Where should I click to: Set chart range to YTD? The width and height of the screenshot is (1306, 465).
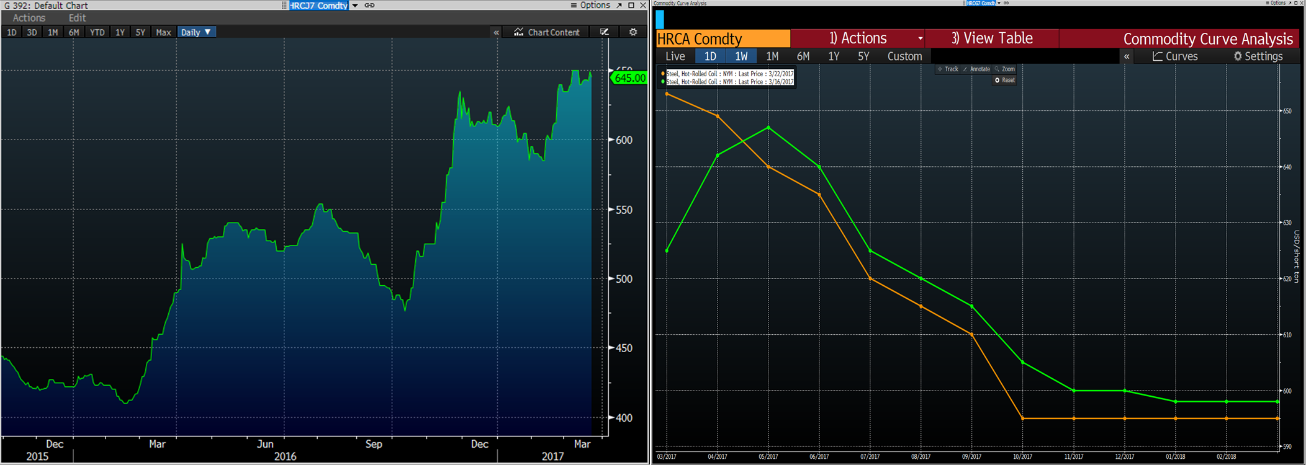click(97, 32)
